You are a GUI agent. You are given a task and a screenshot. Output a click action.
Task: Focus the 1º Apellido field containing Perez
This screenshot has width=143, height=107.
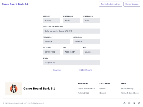pos(71,21)
